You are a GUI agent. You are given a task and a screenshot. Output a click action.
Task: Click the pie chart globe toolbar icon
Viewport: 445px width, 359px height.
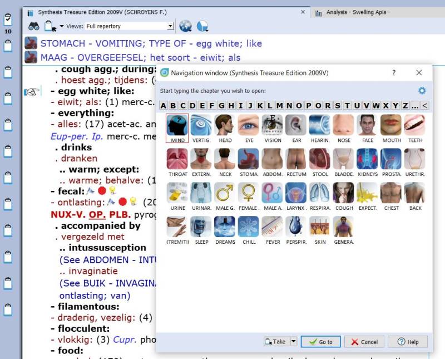202,26
